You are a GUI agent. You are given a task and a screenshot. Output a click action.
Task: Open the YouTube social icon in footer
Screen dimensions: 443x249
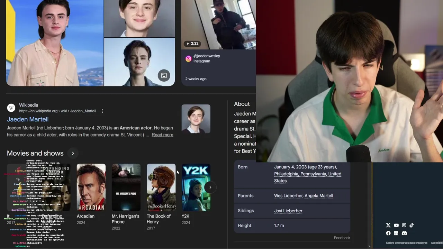(396, 225)
